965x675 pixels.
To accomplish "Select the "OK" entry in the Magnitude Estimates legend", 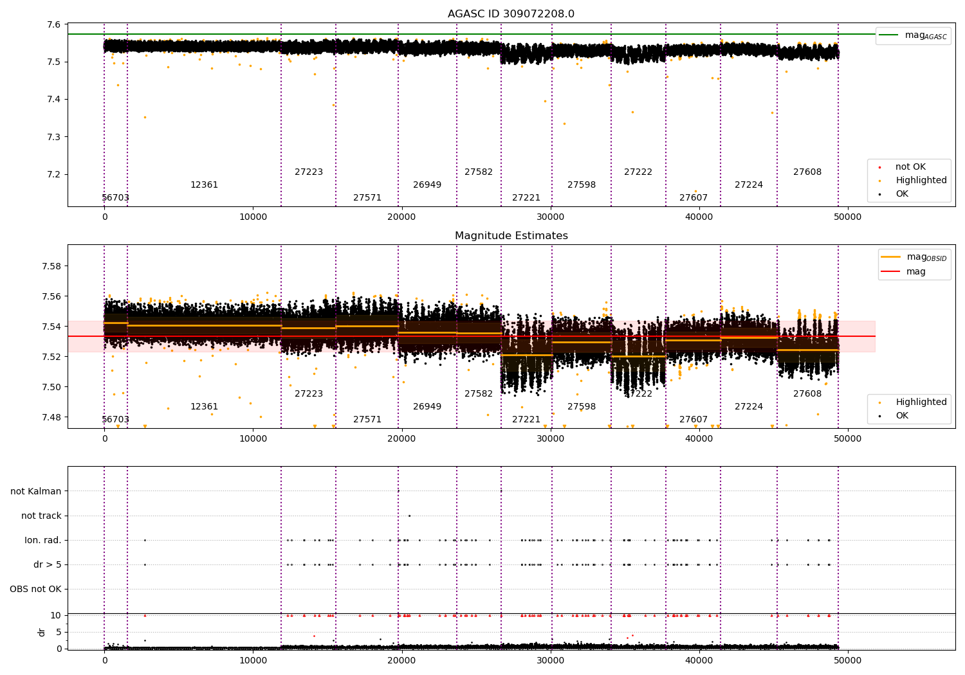I will coord(902,415).
